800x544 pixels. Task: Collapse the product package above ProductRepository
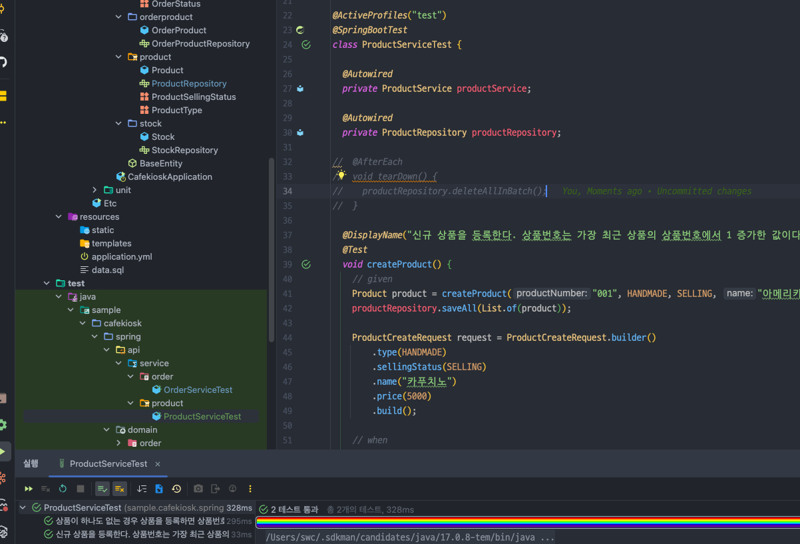click(118, 57)
